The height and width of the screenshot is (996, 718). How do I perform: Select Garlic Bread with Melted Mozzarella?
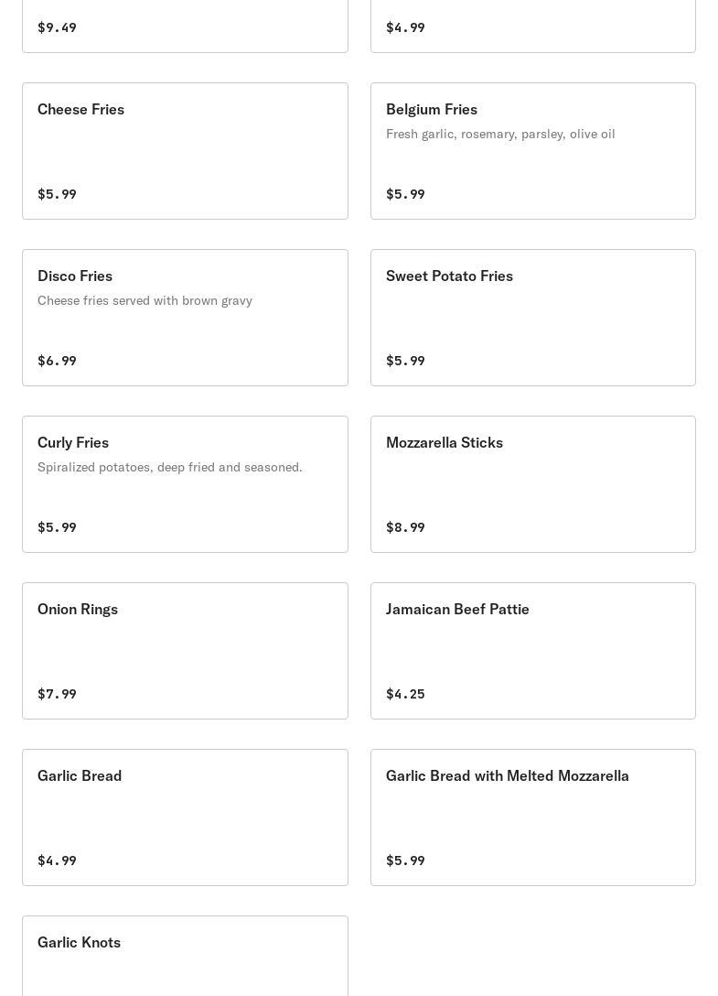532,817
